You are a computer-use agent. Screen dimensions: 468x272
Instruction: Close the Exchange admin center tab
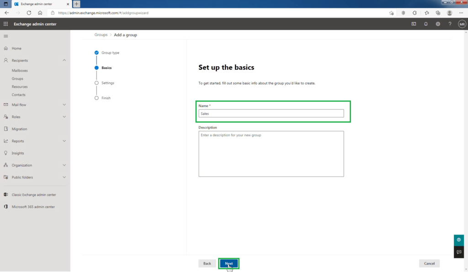click(68, 4)
